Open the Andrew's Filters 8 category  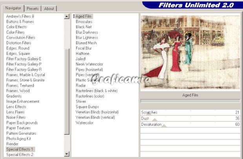coord(20,16)
